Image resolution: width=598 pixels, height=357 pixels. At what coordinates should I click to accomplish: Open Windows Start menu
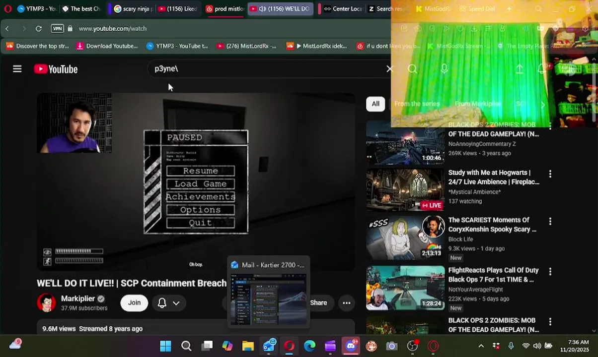pyautogui.click(x=165, y=346)
